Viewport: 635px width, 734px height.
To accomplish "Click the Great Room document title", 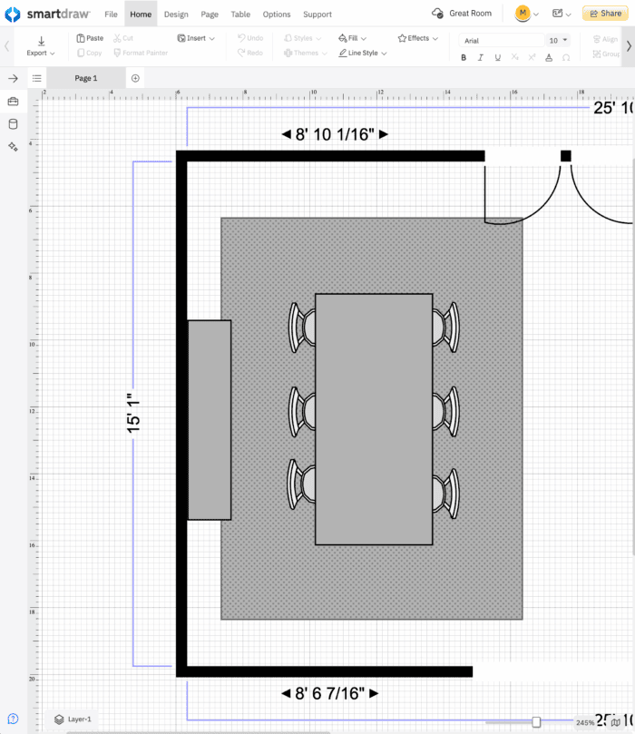I will tap(470, 14).
